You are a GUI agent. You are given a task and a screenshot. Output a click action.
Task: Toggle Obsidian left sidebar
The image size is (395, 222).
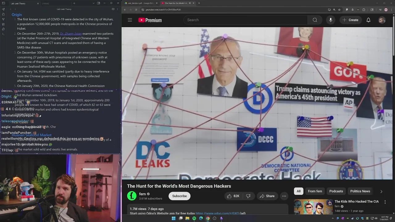click(3, 3)
